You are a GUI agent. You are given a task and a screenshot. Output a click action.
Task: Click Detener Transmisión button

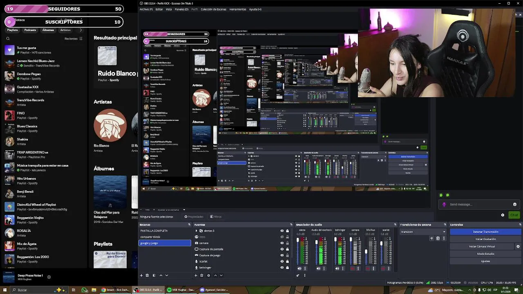click(485, 232)
